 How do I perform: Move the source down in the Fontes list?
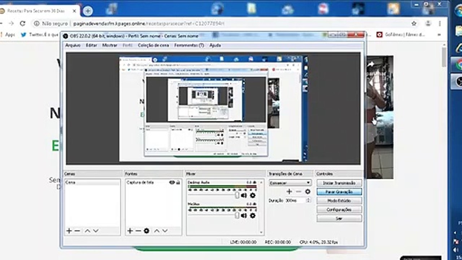[x=165, y=231]
